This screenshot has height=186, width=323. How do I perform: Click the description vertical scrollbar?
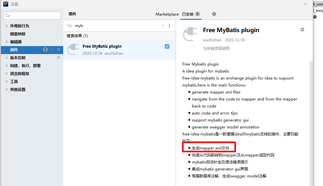pos(311,123)
